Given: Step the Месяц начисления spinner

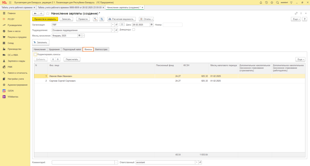Looking at the screenshot, I should (x=83, y=36).
